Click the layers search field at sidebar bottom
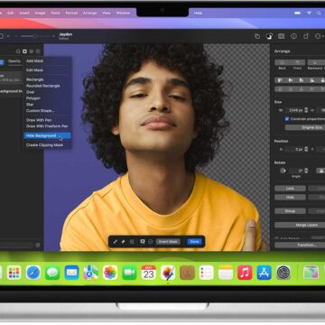The height and width of the screenshot is (325, 325). [16, 246]
